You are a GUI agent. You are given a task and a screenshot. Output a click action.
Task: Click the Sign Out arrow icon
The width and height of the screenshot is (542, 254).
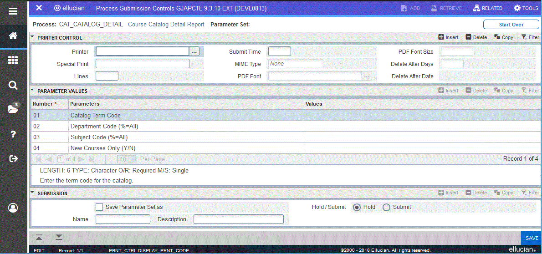pos(13,158)
